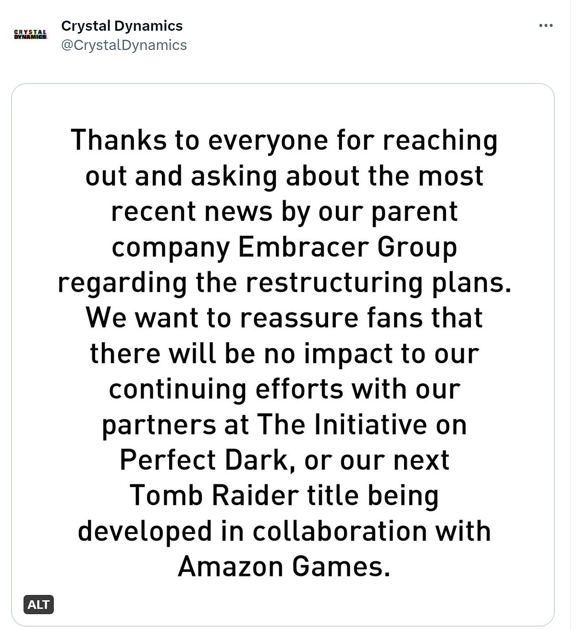Open the Crystal Dynamics display name
The width and height of the screenshot is (577, 630).
click(122, 25)
